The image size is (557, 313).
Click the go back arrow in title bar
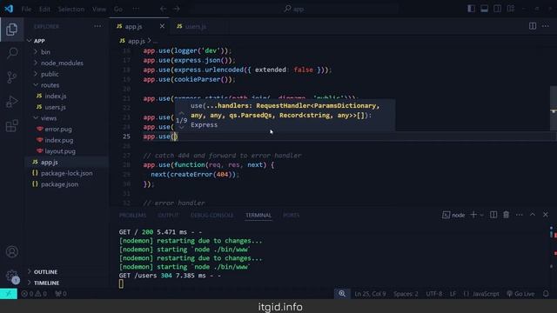pos(163,9)
